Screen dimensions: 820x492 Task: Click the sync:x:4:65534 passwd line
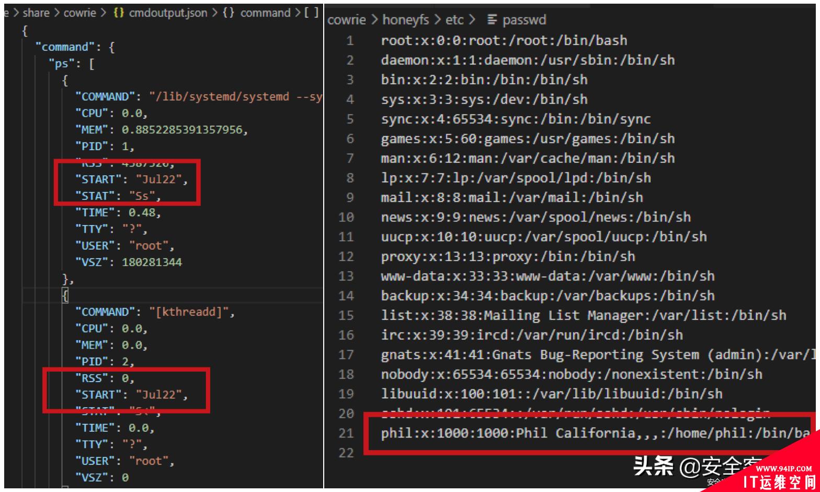516,119
